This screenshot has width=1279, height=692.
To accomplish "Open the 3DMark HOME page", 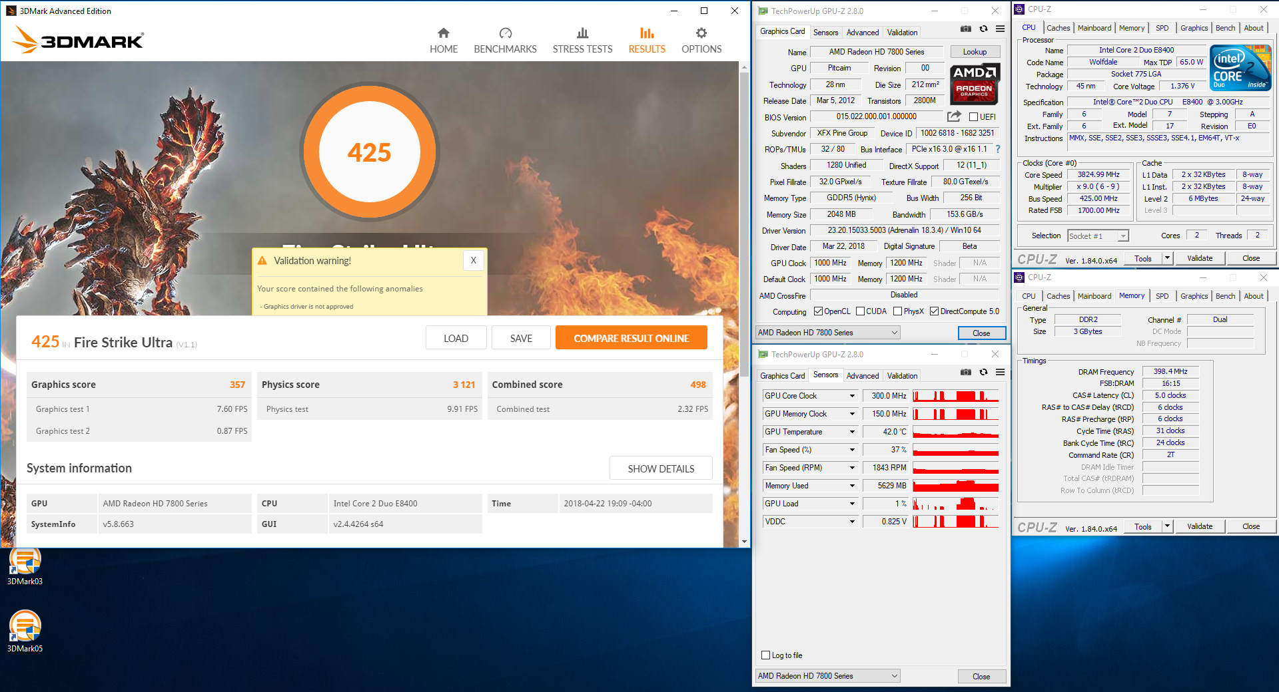I will tap(444, 41).
